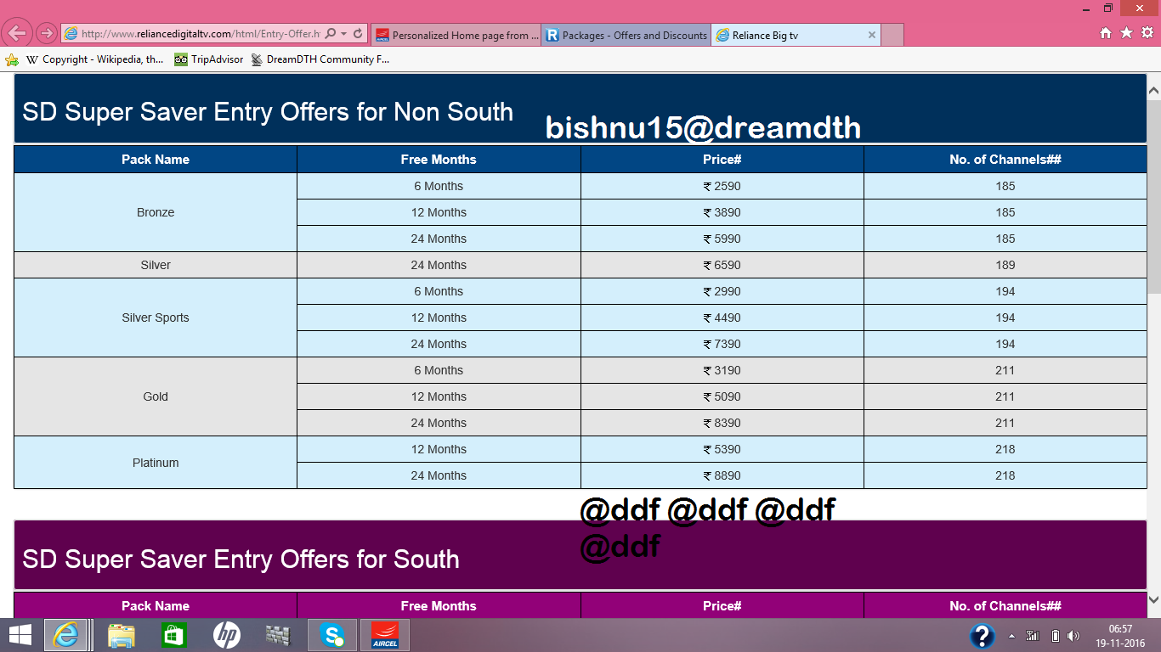Click the page scrollbar up arrow
This screenshot has height=652, width=1161.
[1153, 90]
